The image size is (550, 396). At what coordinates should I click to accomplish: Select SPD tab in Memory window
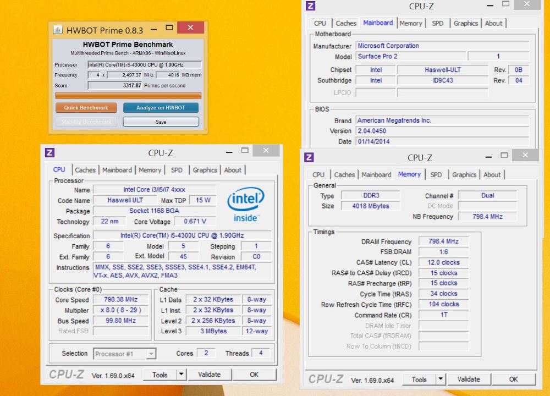(x=436, y=175)
